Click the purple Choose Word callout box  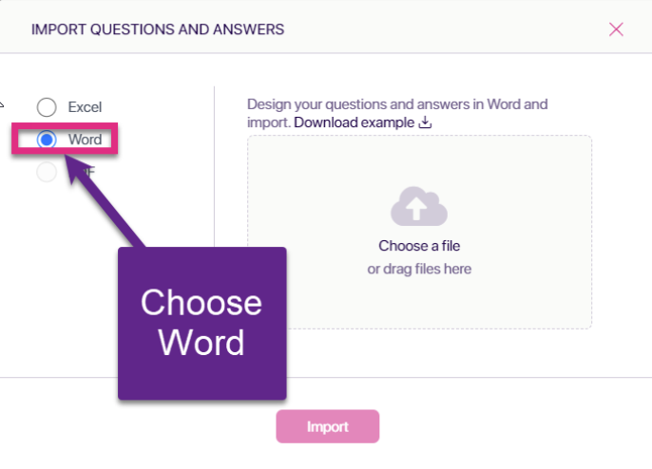pyautogui.click(x=202, y=324)
